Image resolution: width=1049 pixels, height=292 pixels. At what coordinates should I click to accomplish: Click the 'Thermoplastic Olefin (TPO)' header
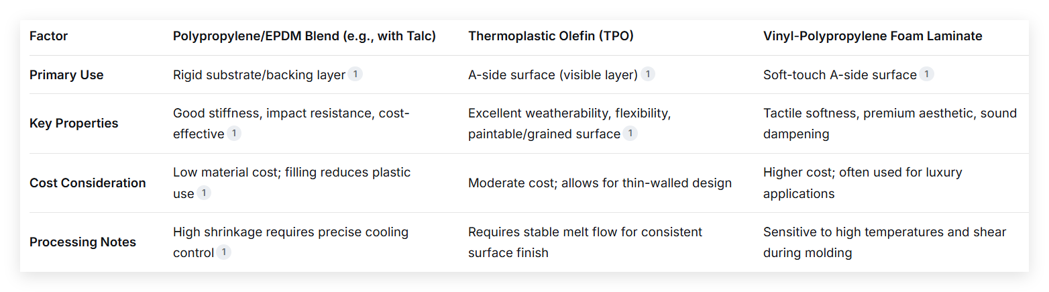[x=551, y=36]
